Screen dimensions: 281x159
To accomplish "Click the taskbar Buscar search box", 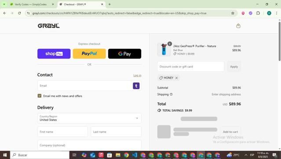I will pos(40,155).
